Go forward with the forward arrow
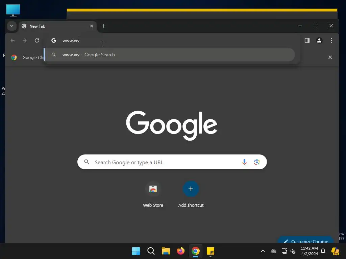 tap(25, 40)
